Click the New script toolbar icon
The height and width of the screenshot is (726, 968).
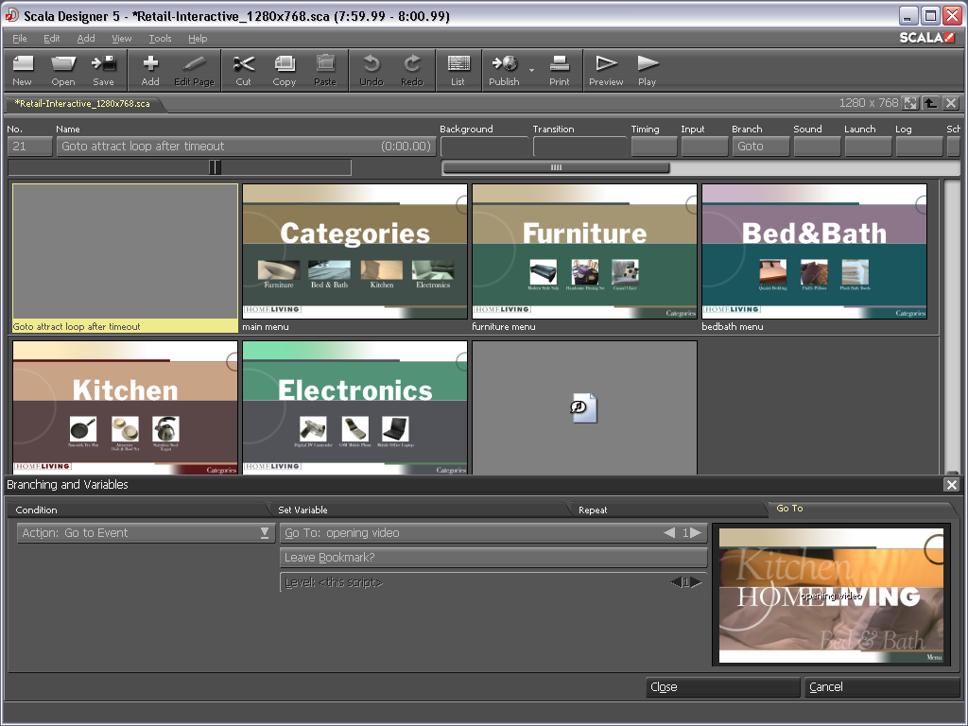[23, 70]
